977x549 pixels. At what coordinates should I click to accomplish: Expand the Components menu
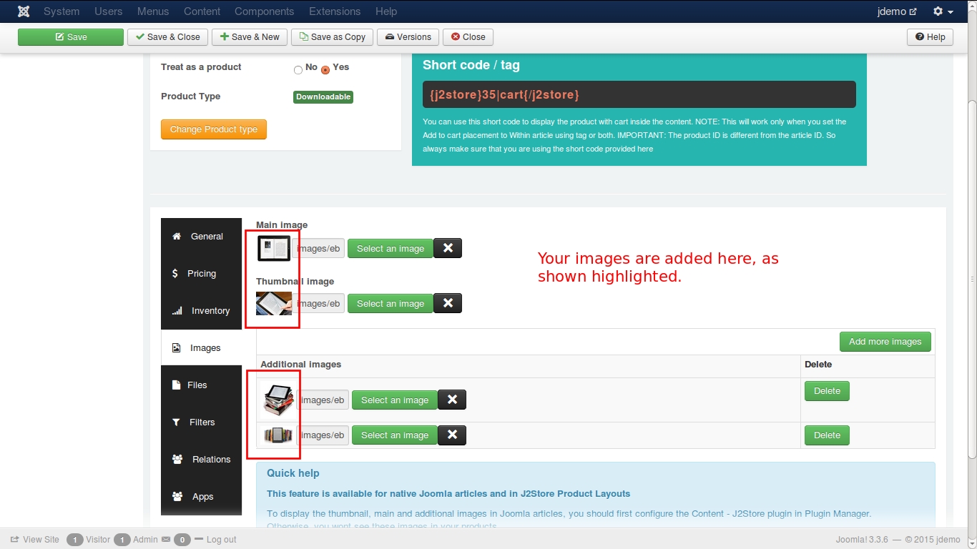tap(264, 11)
